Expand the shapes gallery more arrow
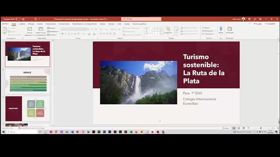 tap(163, 34)
